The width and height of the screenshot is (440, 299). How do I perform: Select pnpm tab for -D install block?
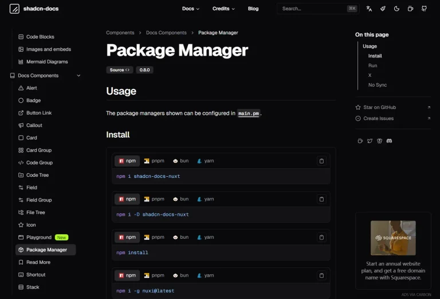[154, 199]
